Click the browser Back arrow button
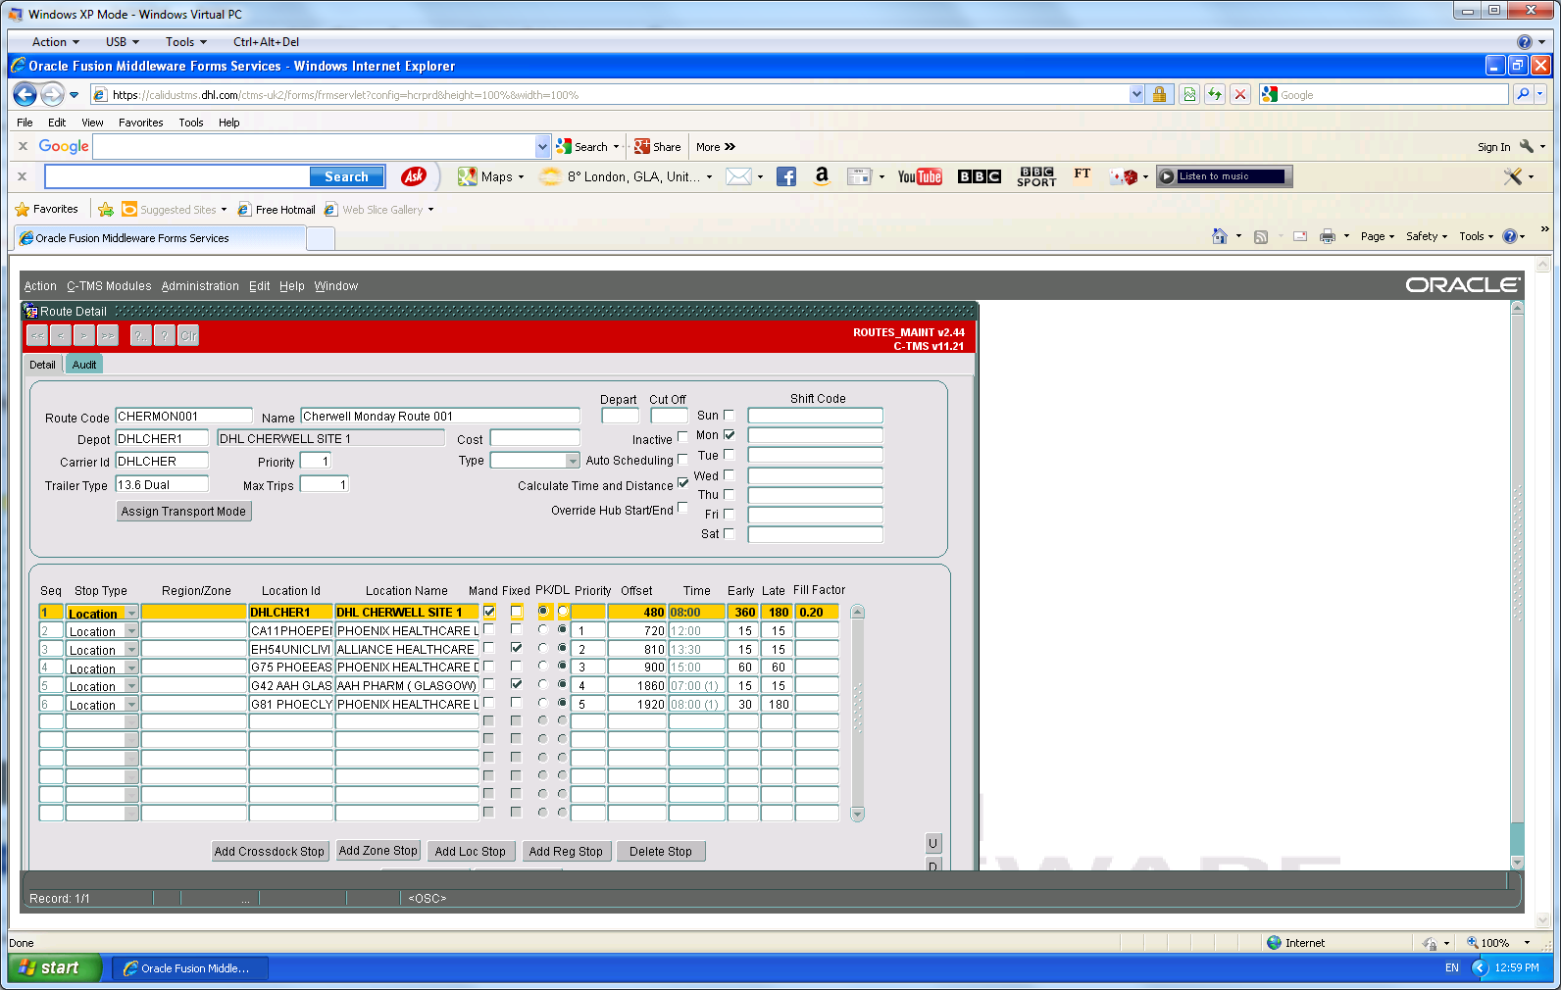Viewport: 1561px width, 990px height. click(25, 94)
